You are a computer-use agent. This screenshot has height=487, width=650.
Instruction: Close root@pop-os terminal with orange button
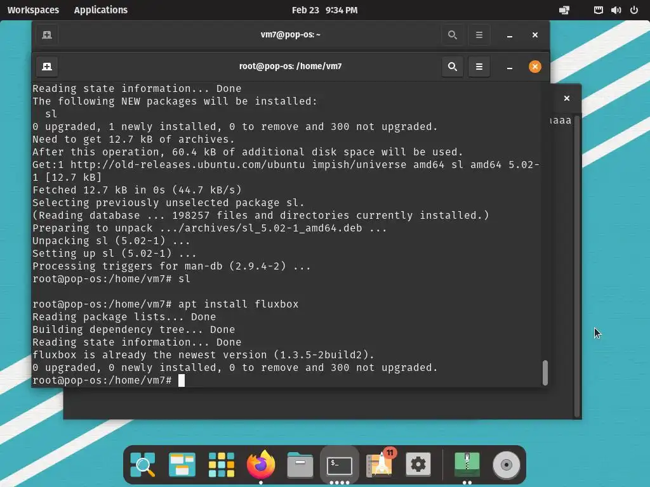point(534,67)
